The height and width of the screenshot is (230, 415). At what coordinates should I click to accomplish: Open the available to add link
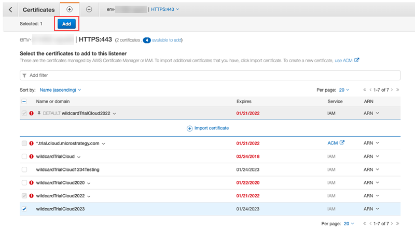166,40
